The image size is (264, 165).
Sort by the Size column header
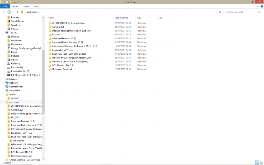coord(160,18)
